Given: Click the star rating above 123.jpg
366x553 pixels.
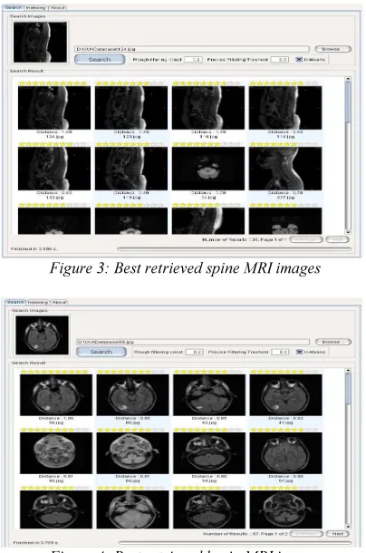Looking at the screenshot, I should 130,83.
